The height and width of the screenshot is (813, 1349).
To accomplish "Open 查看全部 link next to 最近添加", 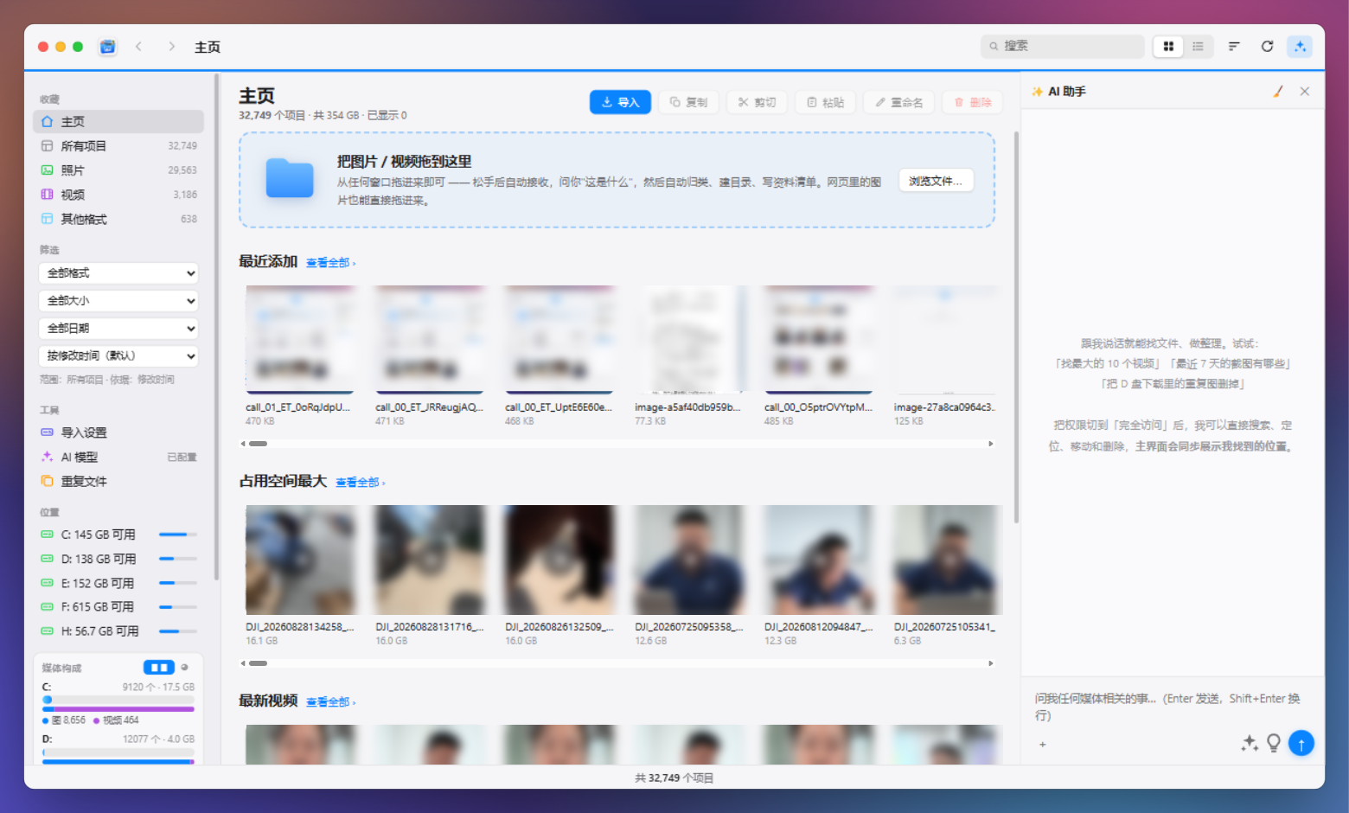I will [330, 263].
